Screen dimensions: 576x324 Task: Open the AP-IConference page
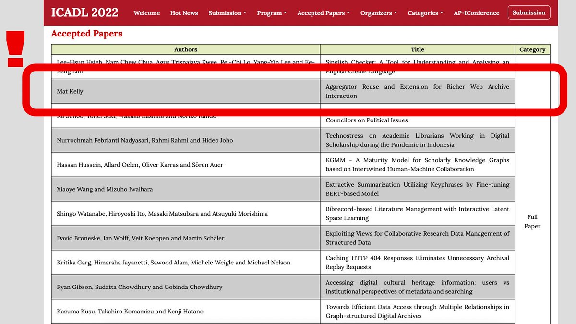(x=477, y=13)
